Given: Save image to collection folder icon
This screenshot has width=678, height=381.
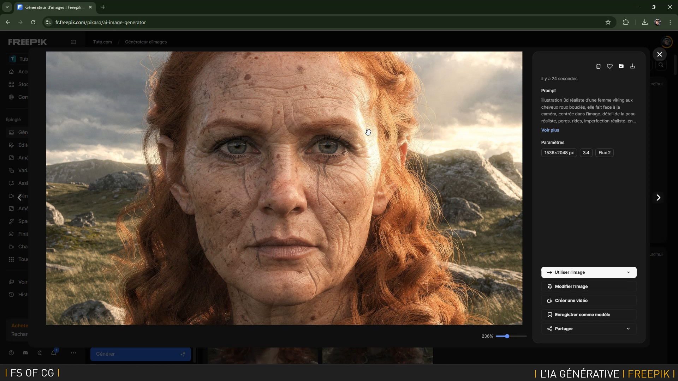Looking at the screenshot, I should click(621, 66).
